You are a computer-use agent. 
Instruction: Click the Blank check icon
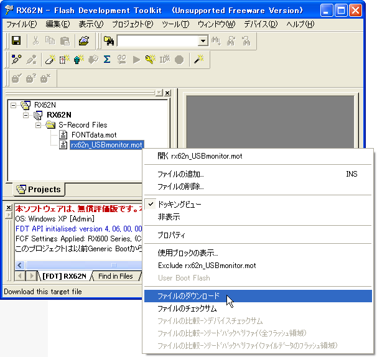(x=65, y=59)
